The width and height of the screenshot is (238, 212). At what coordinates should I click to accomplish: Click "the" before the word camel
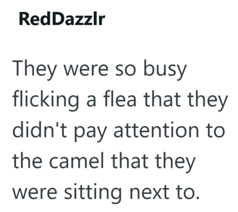click(x=27, y=160)
